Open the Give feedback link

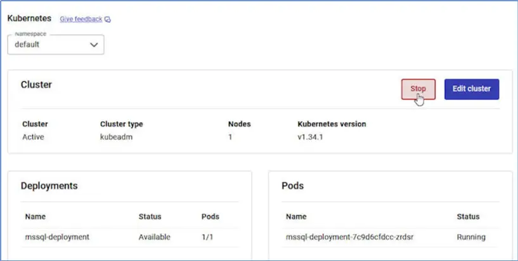[x=81, y=19]
